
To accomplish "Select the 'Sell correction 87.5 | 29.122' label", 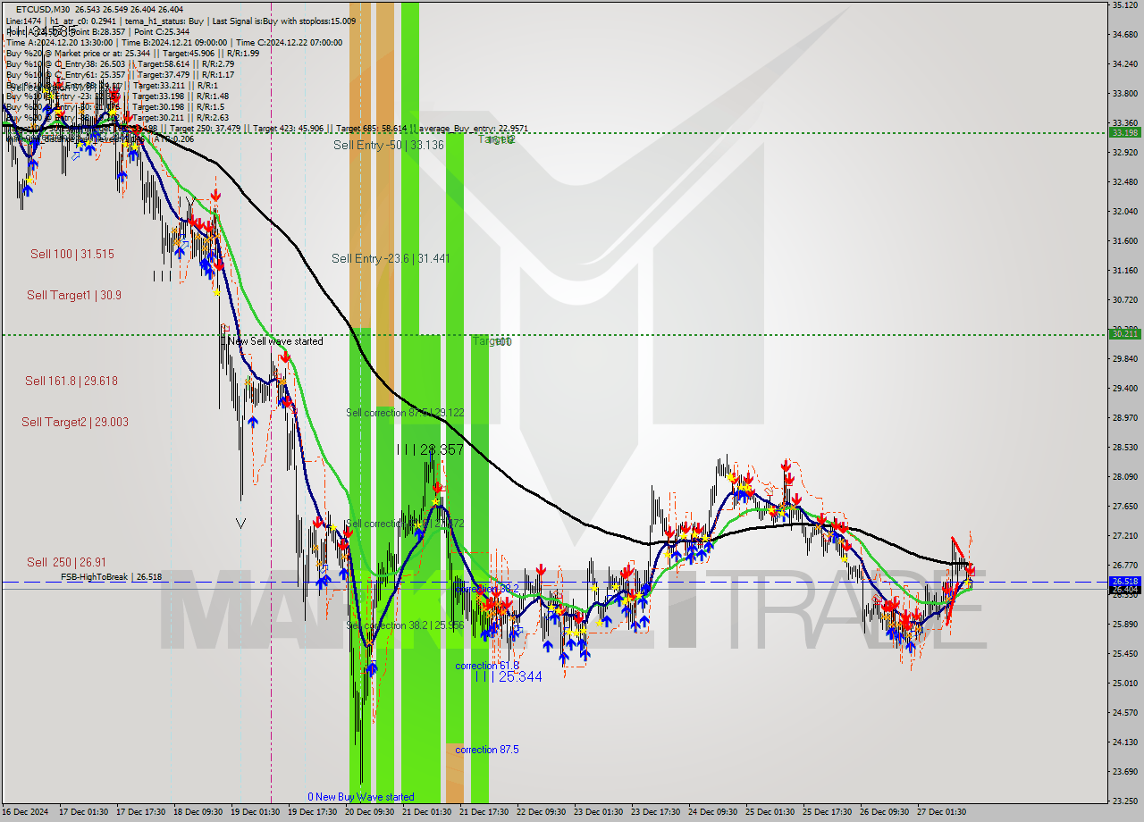I will (405, 413).
